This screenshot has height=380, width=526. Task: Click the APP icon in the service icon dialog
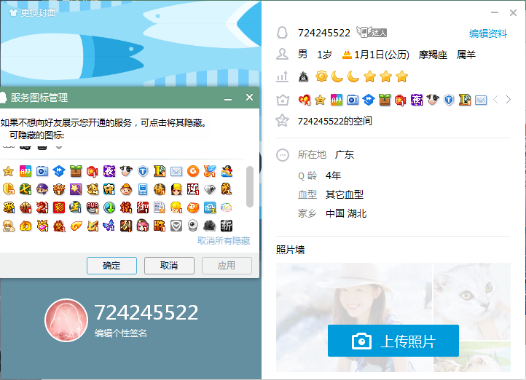(25, 171)
